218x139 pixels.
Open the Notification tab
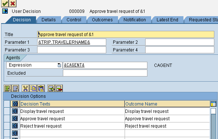tap(135, 20)
